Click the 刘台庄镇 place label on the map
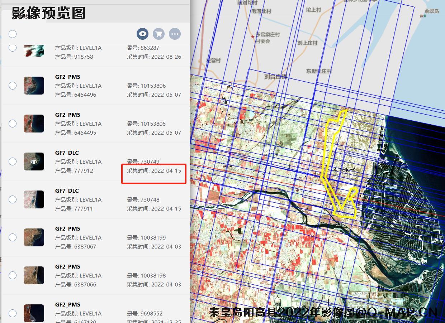445x323 pixels. click(275, 77)
